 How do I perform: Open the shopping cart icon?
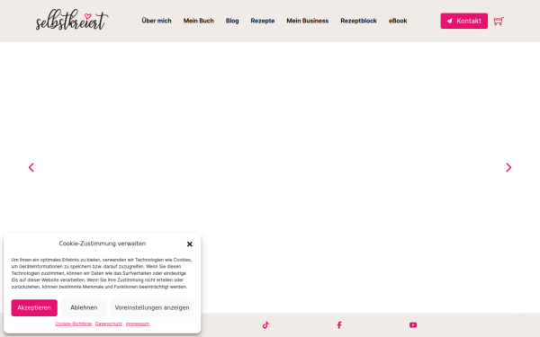[x=499, y=21]
